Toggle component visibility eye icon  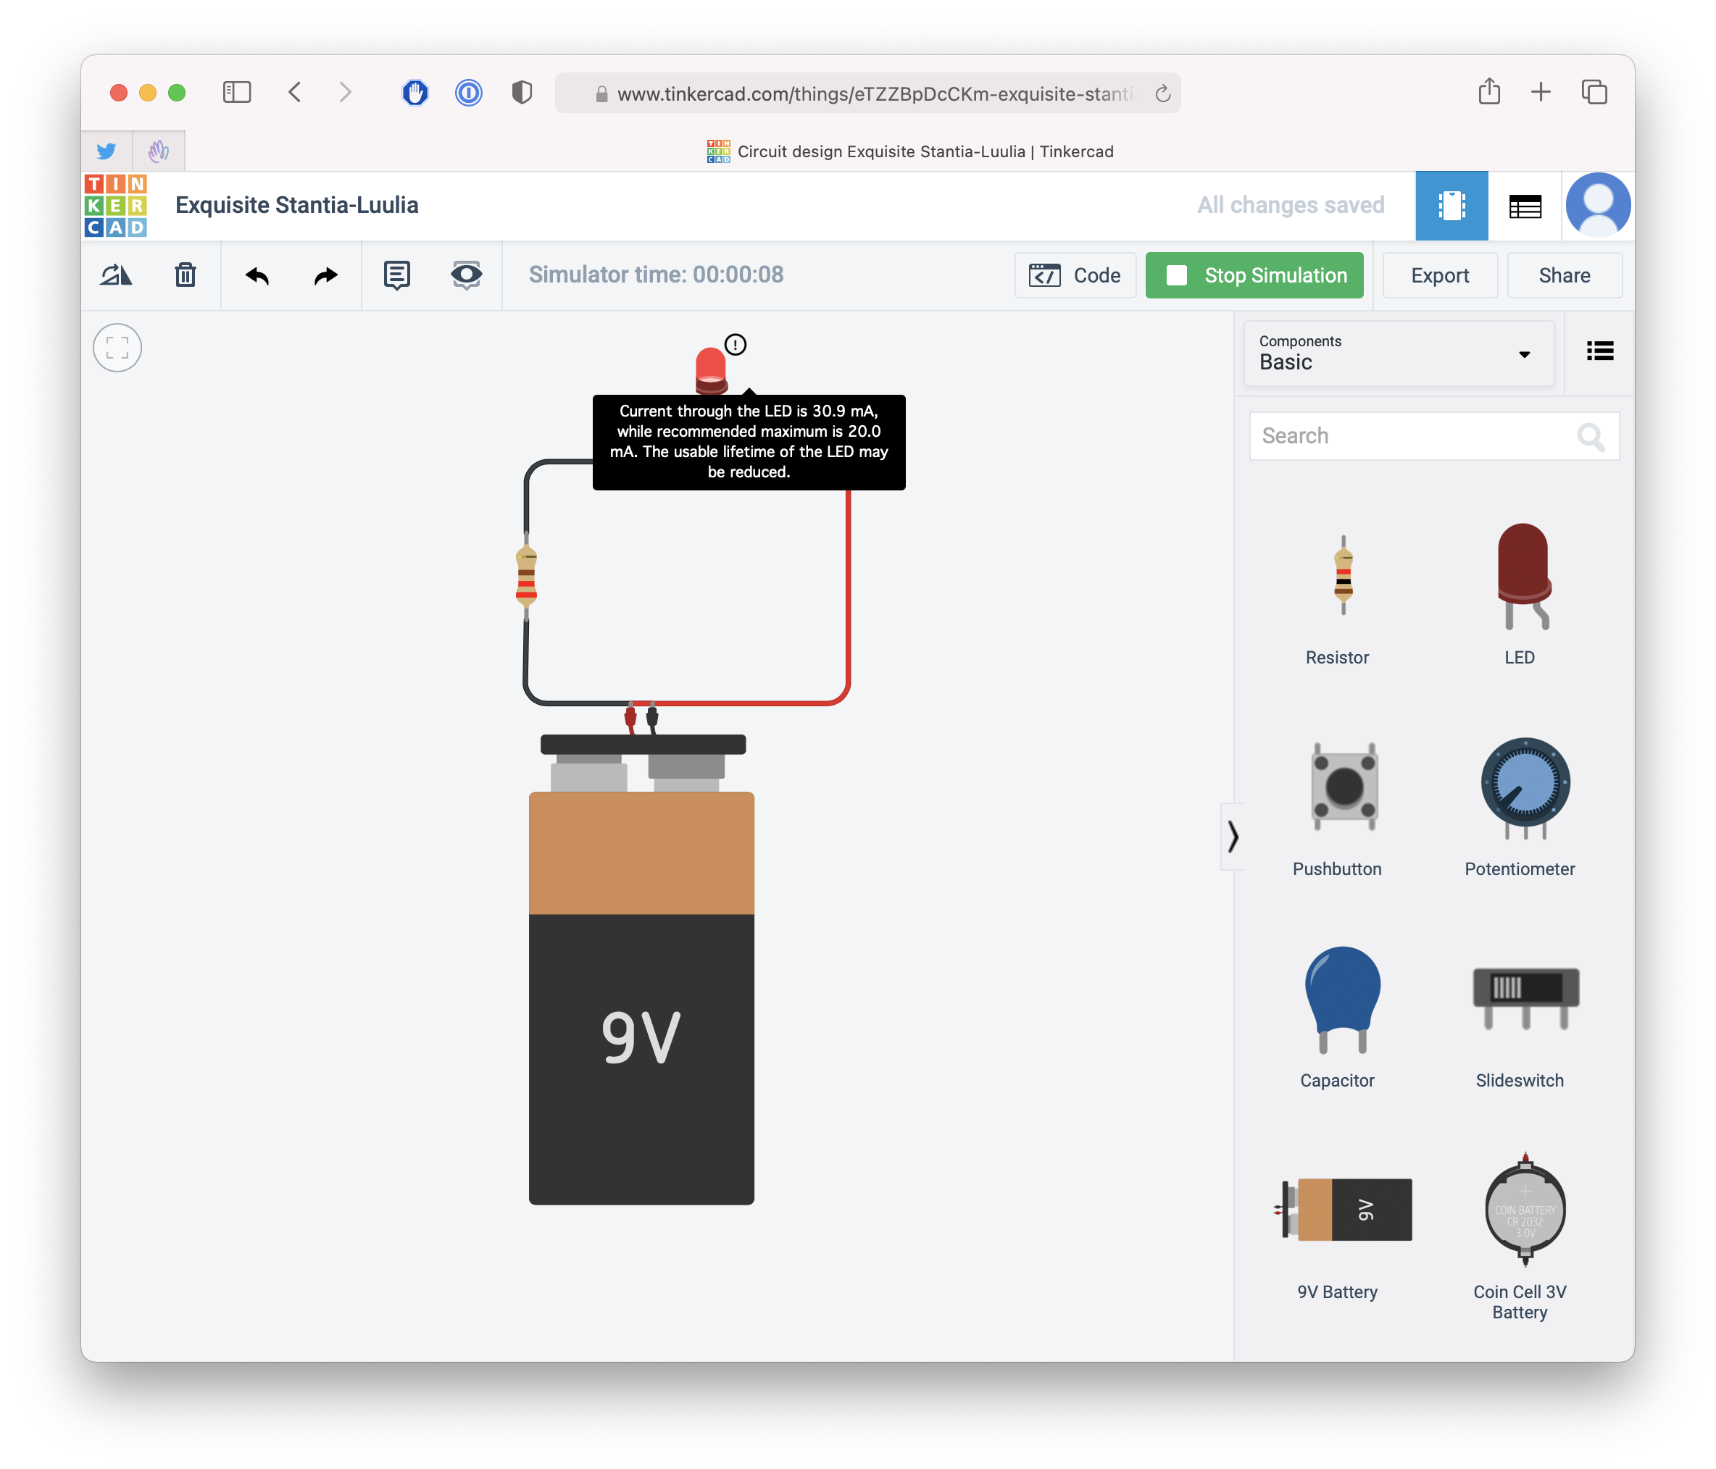tap(466, 275)
